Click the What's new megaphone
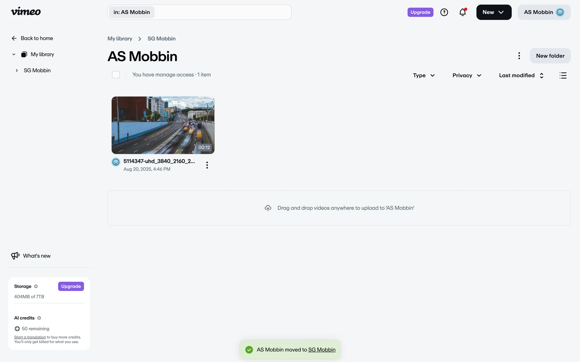The image size is (580, 362). tap(15, 256)
